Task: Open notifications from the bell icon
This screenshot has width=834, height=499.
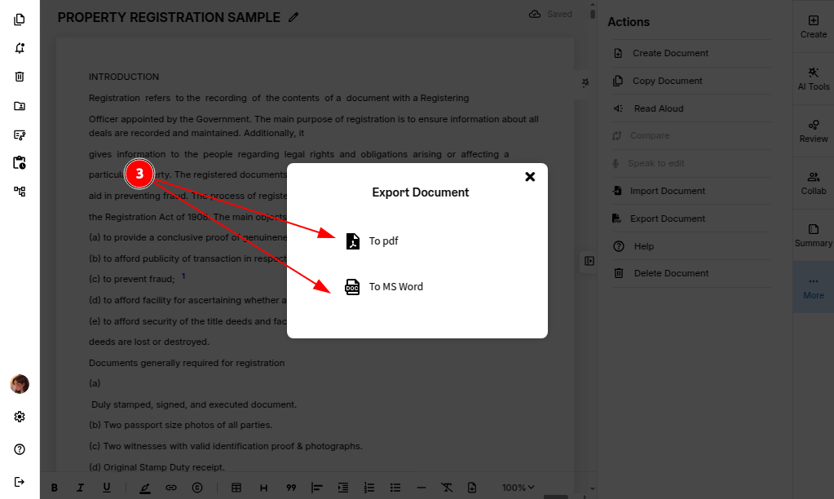Action: point(20,48)
